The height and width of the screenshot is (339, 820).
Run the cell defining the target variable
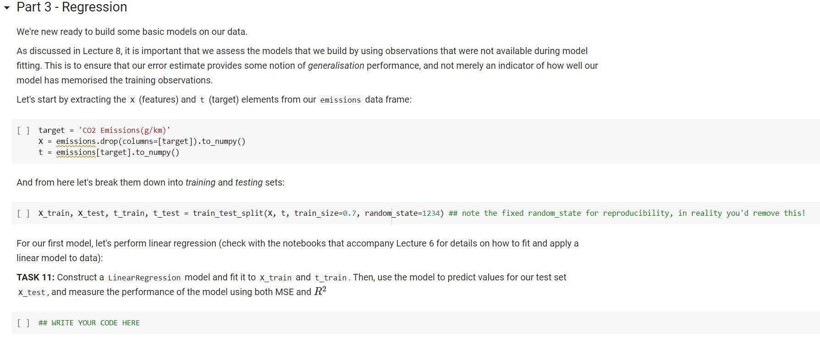click(x=23, y=131)
